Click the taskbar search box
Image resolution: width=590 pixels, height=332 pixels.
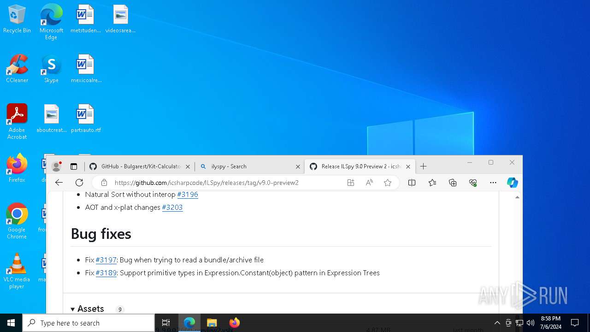pyautogui.click(x=88, y=323)
